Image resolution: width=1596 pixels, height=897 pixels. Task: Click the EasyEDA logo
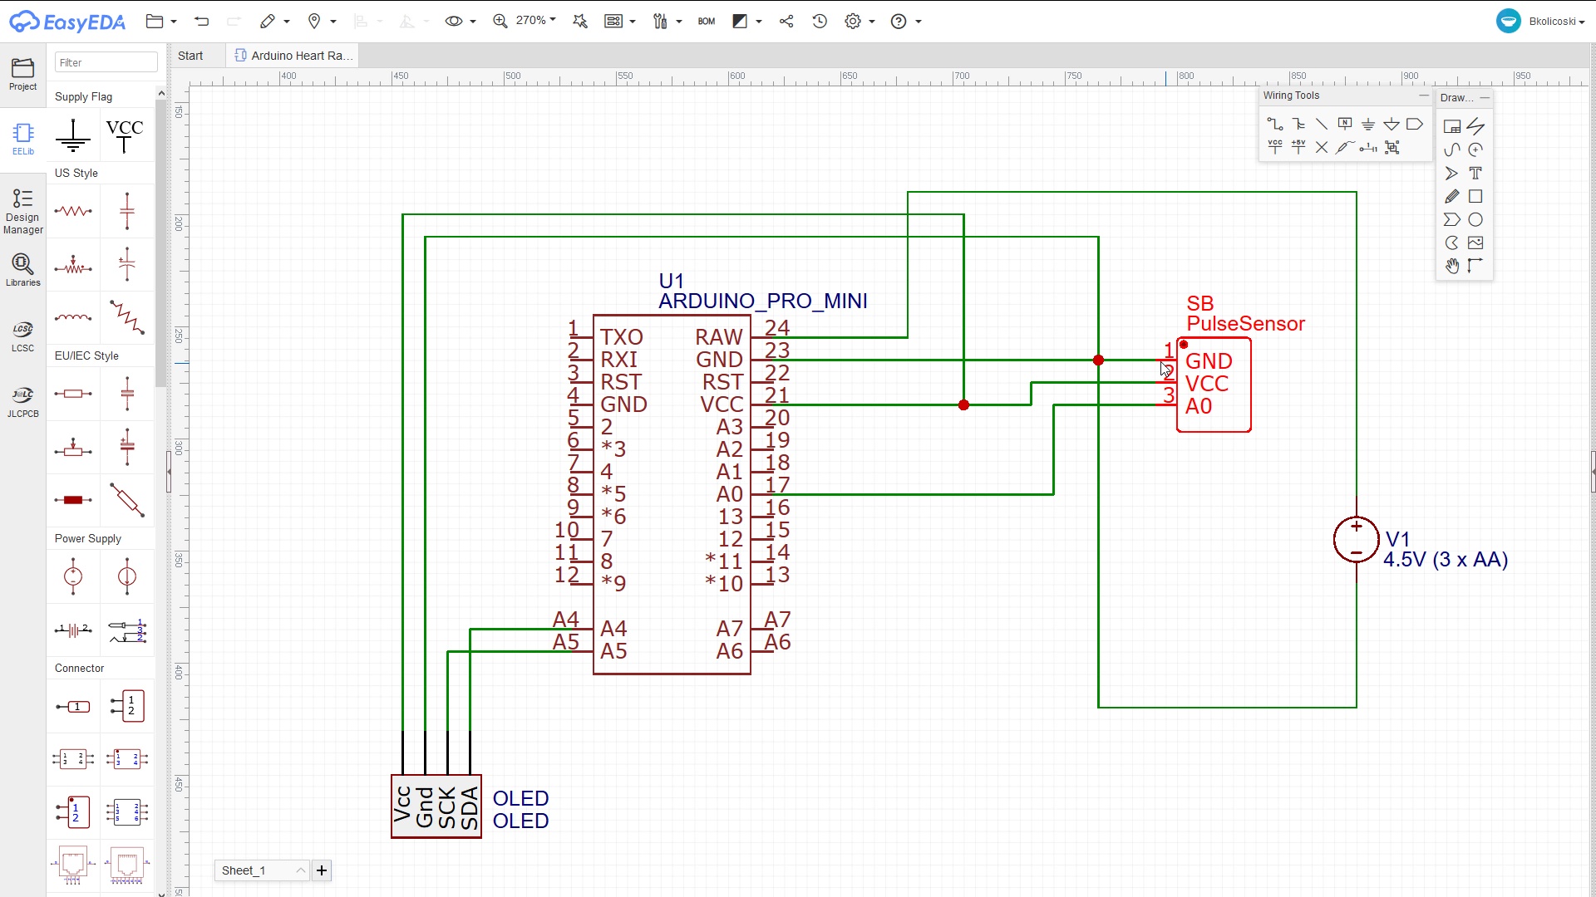coord(67,22)
